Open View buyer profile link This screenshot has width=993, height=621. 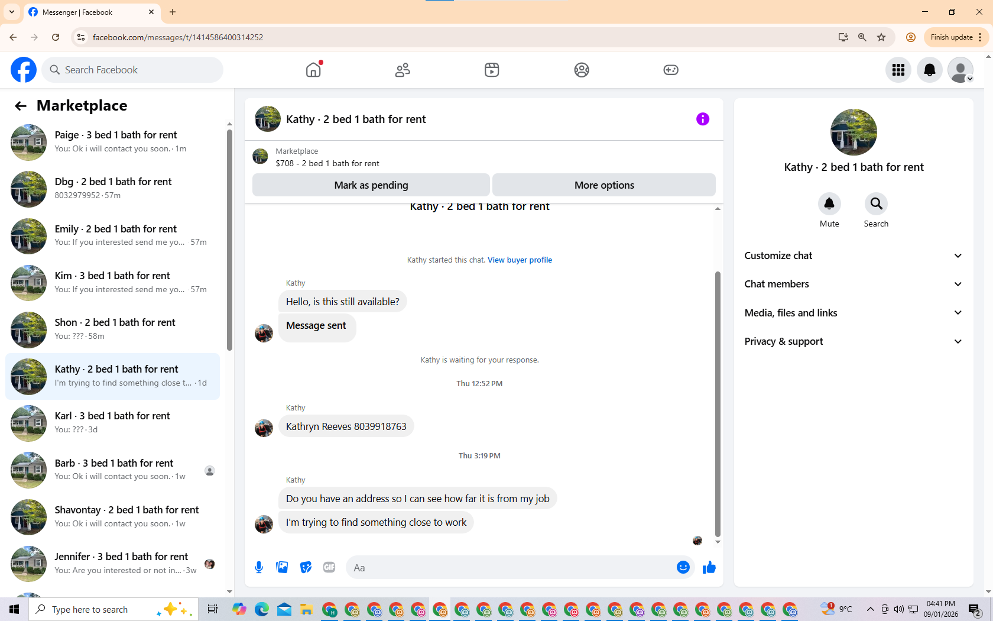tap(520, 260)
